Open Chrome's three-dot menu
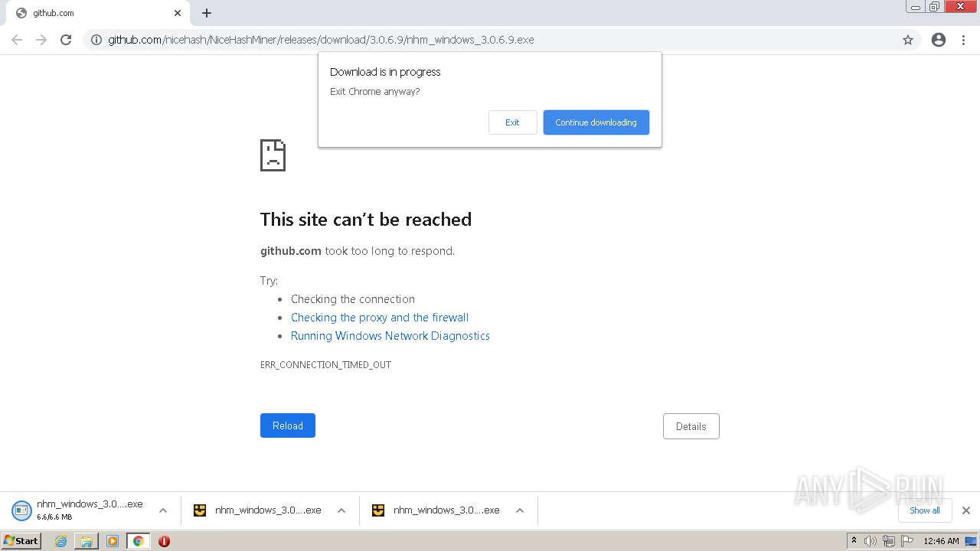The width and height of the screenshot is (980, 551). pyautogui.click(x=963, y=40)
